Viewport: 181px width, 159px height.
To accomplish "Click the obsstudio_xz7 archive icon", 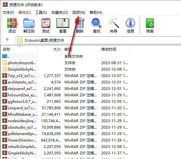I will click(5, 127).
